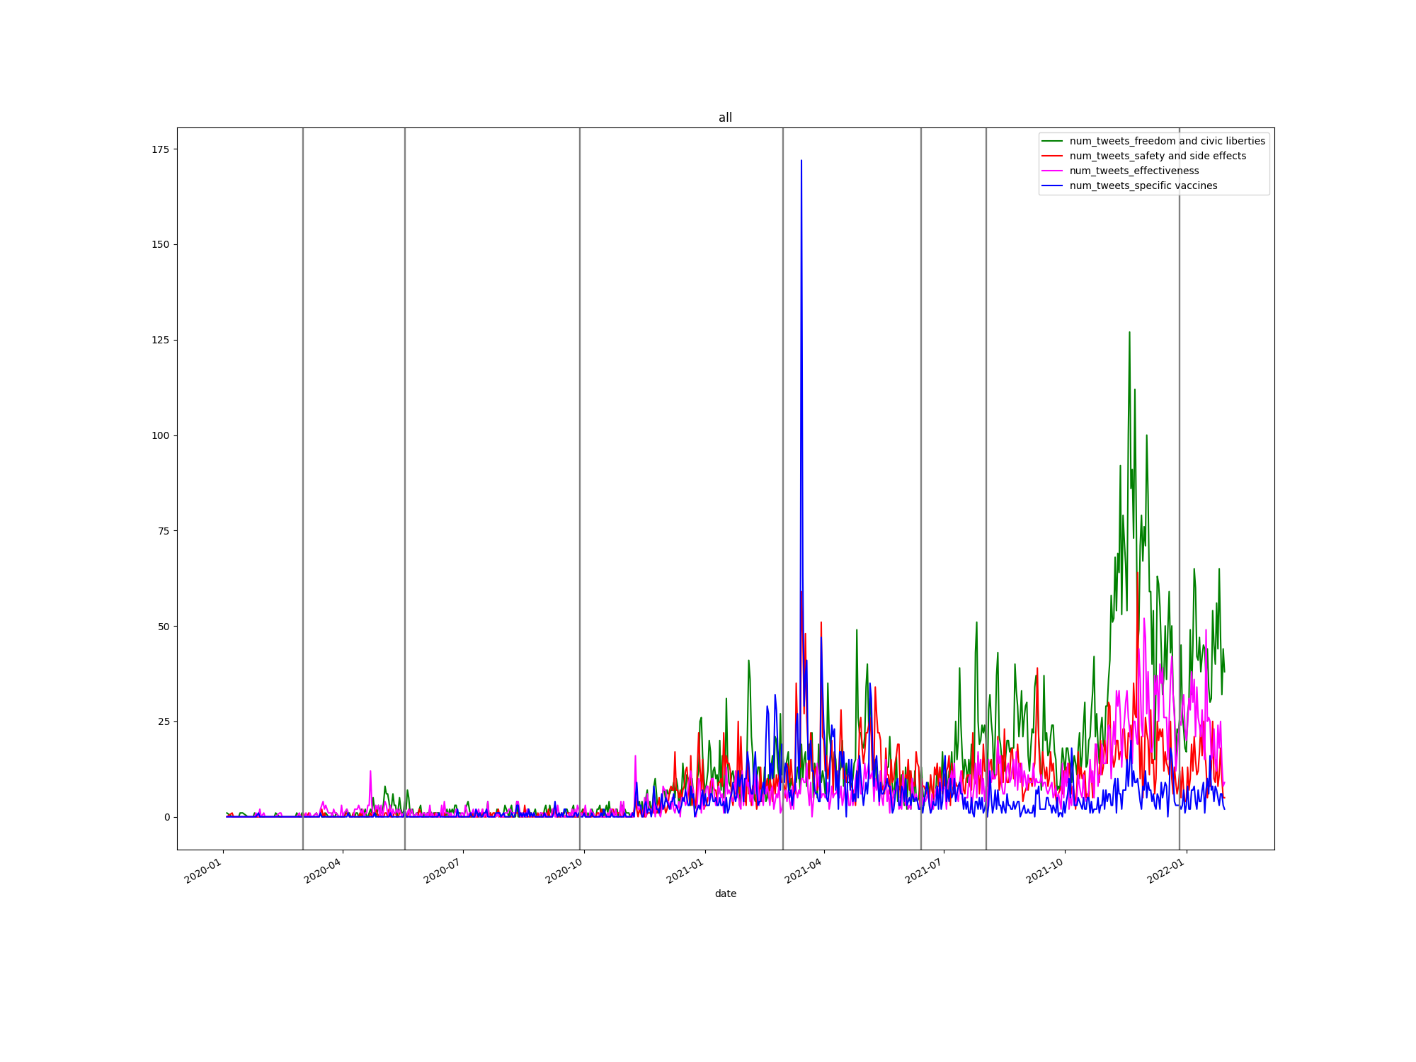Select 'num_tweets_freedom and civic liberties' legend label
Screen dimensions: 1416x1062
(1167, 142)
